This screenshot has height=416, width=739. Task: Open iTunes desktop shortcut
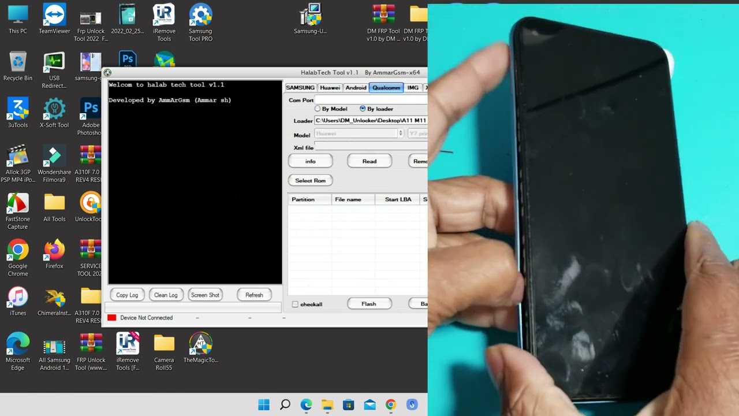(18, 302)
